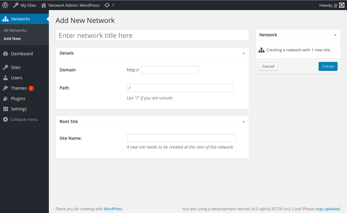Click the updates refresh icon
Screen dimensions: 347x213
click(x=107, y=5)
